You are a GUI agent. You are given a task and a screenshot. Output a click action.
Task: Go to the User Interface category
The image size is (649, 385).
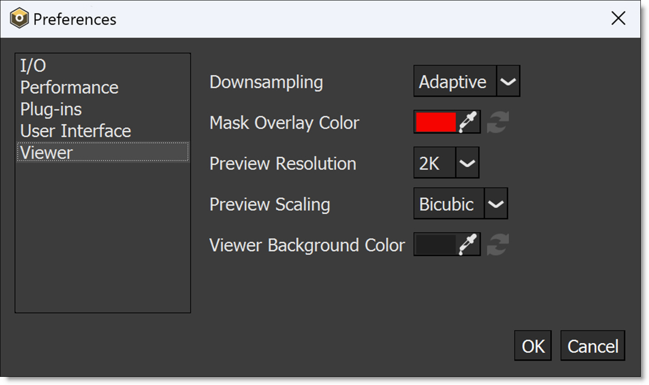pyautogui.click(x=75, y=131)
